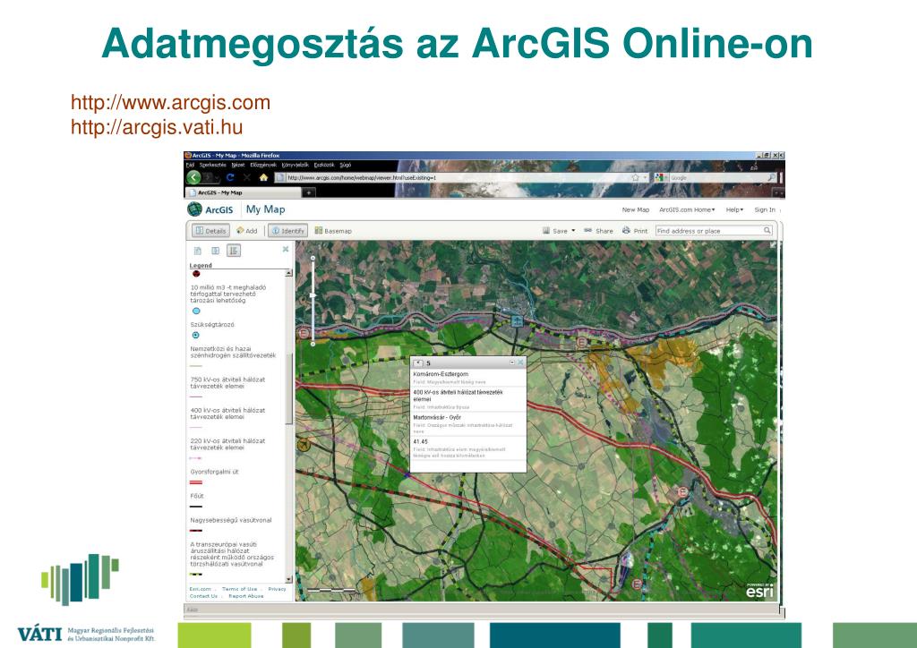The width and height of the screenshot is (917, 648).
Task: Open the Privacy link
Action: 278,589
